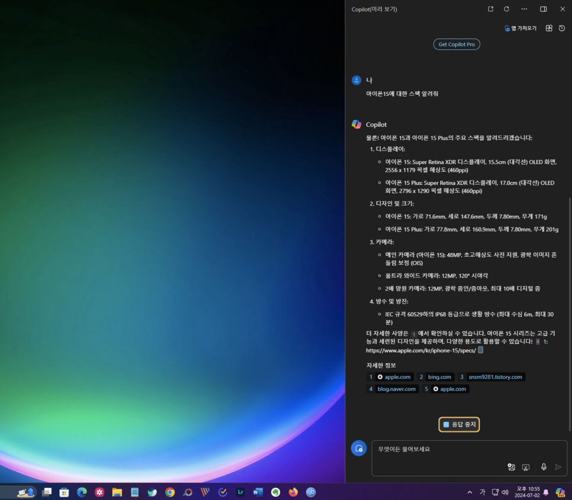
Task: Open qBittorrent from the taskbar
Action: click(311, 492)
